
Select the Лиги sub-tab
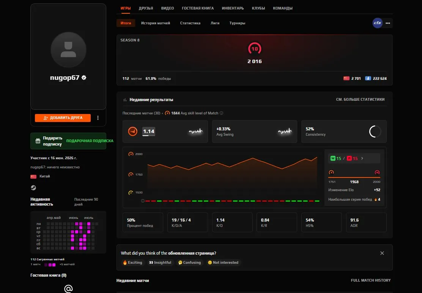click(215, 23)
